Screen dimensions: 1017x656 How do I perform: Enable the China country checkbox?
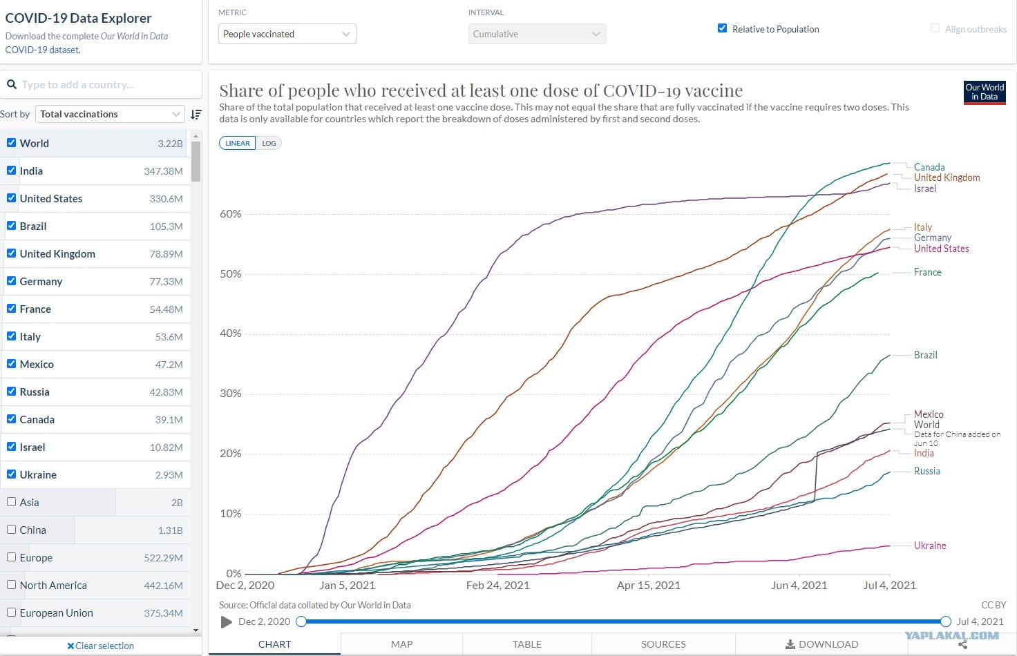(x=11, y=529)
